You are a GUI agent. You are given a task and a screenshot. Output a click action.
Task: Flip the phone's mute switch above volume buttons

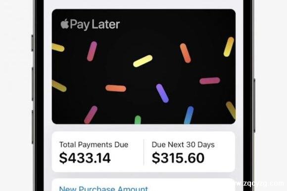[32, 43]
